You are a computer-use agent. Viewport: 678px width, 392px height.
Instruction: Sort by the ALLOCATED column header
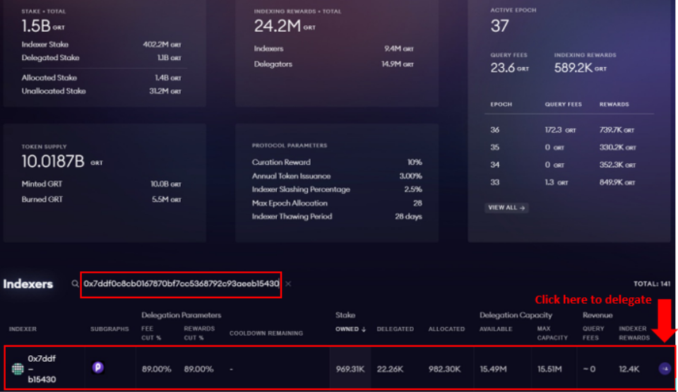[x=446, y=329]
